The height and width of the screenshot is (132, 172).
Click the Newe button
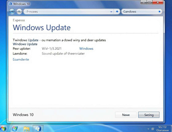(126, 115)
